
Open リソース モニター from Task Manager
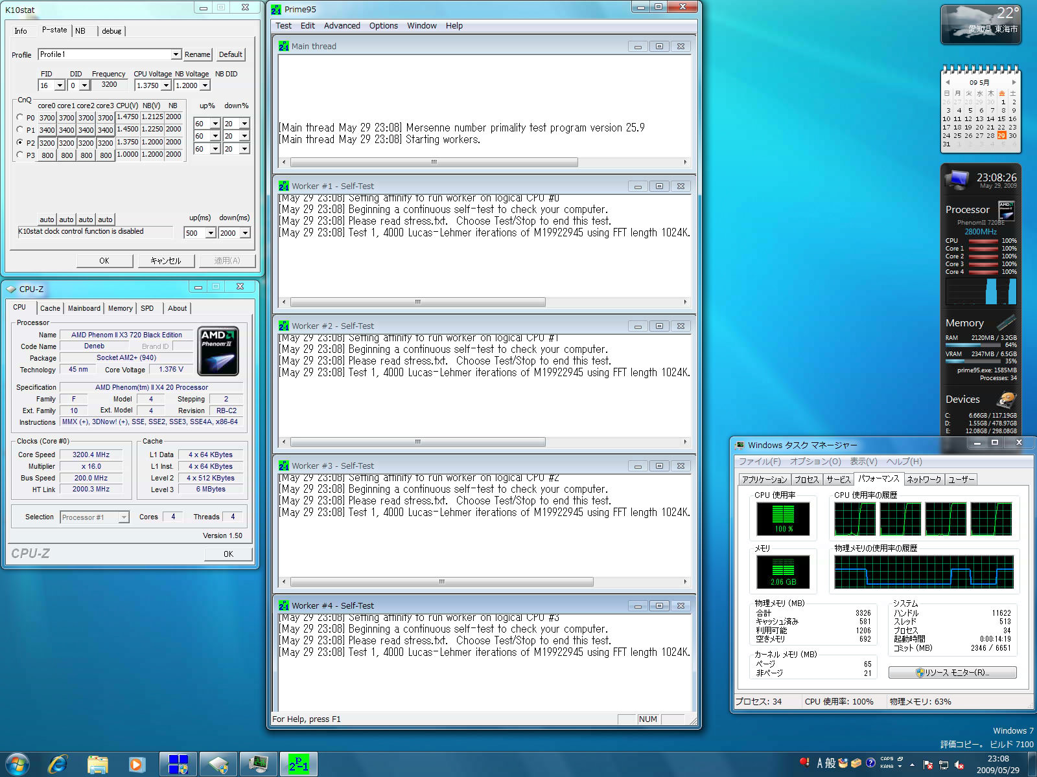[x=952, y=673]
